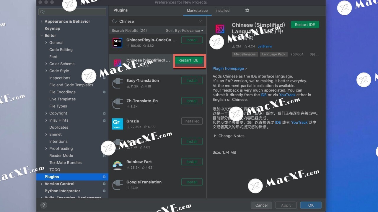Open the plugins settings gear menu
Screen dimensions: 378x212
[247, 10]
